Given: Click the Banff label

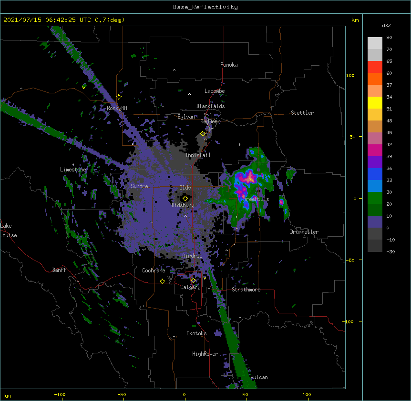Looking at the screenshot, I should 59,270.
